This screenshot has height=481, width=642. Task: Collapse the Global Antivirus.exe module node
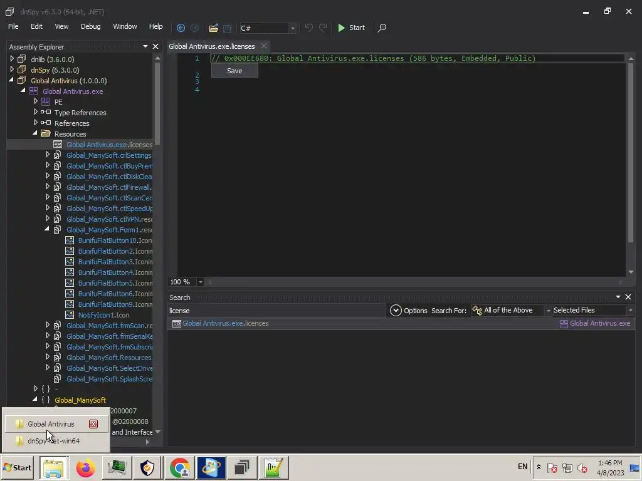tap(23, 91)
